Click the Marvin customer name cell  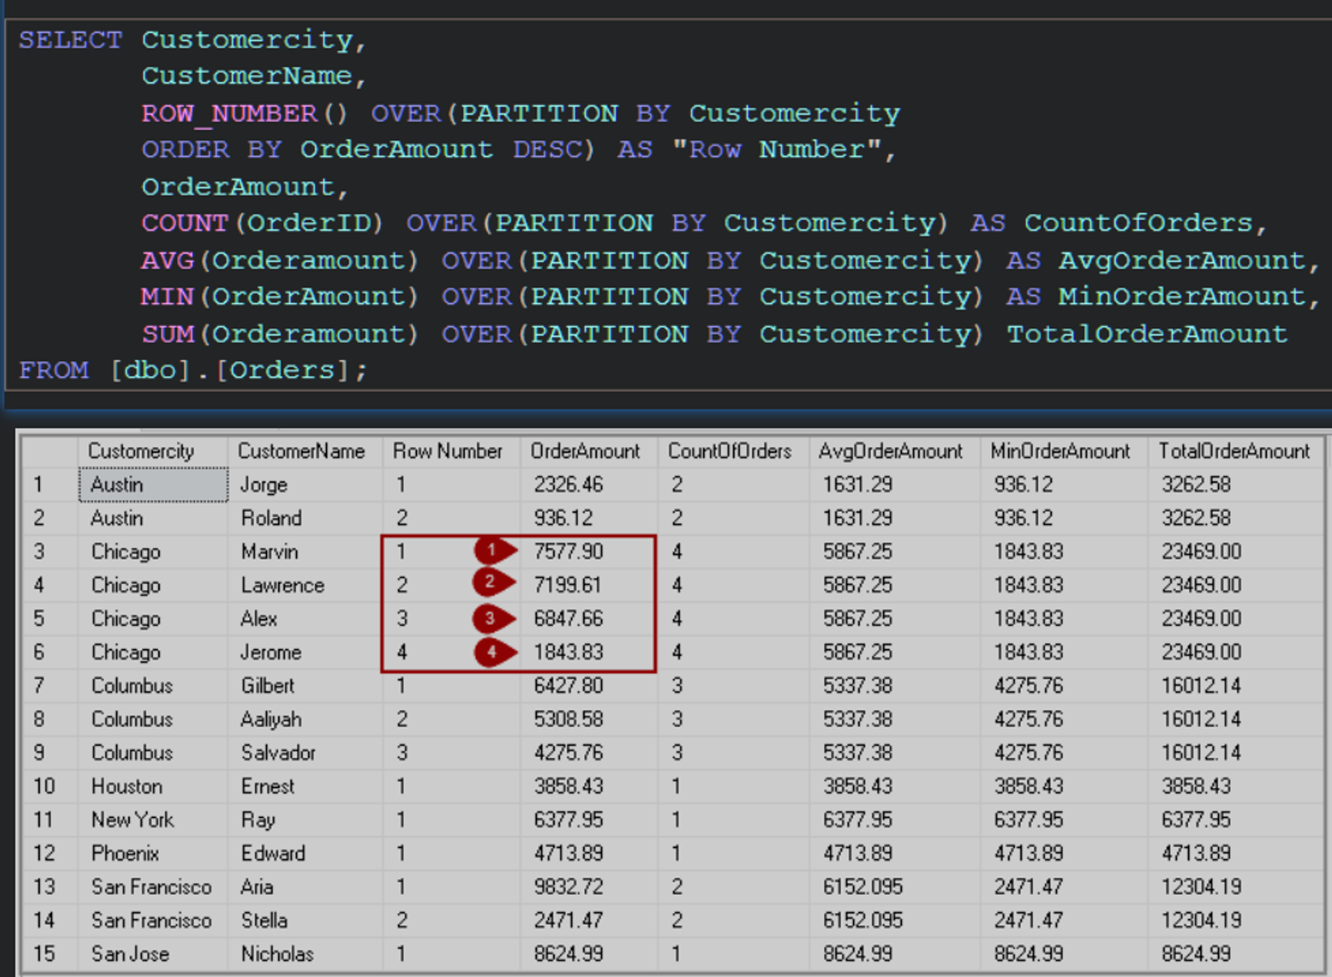[x=305, y=551]
